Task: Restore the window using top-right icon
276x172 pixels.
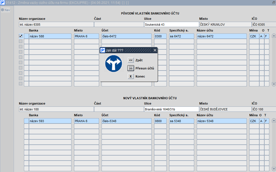Action: click(273, 3)
